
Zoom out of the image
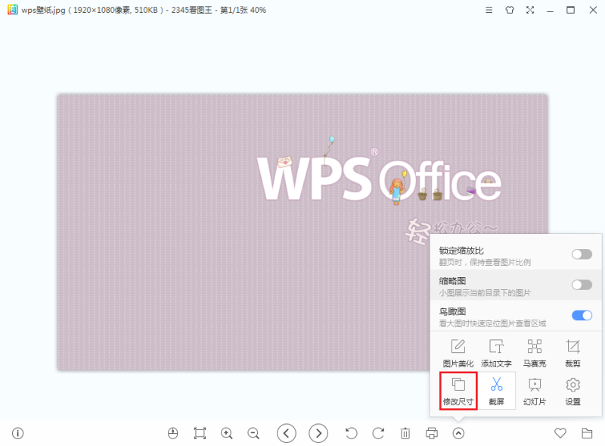253,433
